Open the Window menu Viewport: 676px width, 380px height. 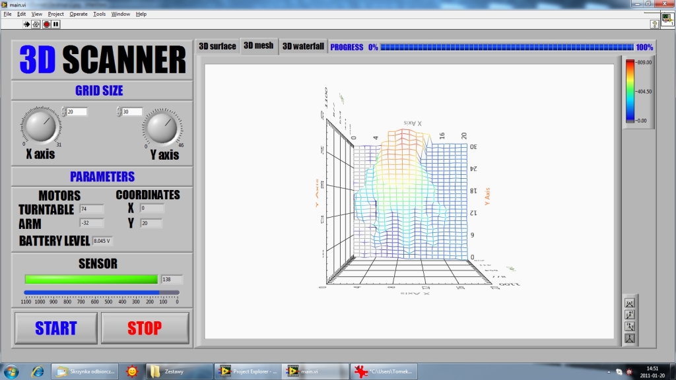coord(121,14)
